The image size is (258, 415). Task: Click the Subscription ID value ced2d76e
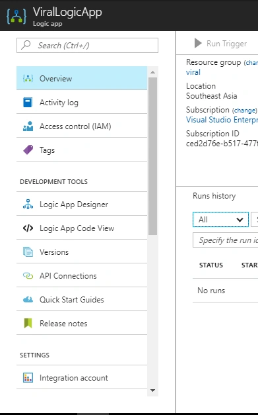point(222,144)
